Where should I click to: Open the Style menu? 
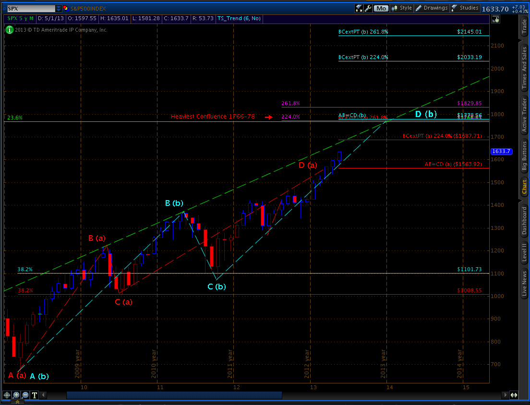401,8
